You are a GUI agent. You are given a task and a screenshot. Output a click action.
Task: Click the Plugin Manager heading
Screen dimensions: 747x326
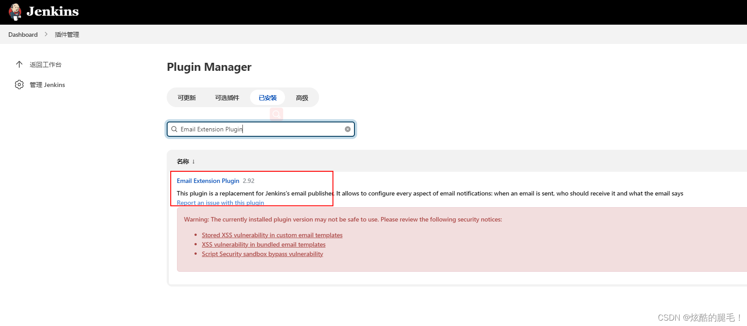209,67
